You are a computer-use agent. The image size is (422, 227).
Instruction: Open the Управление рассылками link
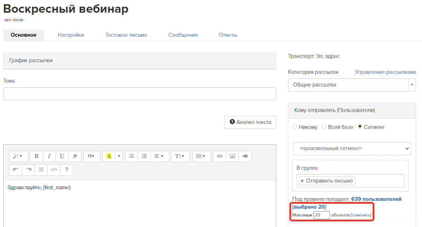[385, 72]
